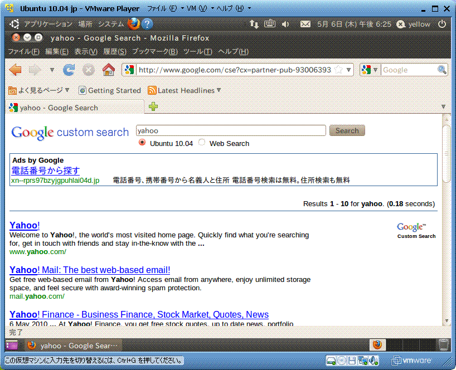Click the Firefox URL address field
Image resolution: width=456 pixels, height=370 pixels.
[234, 70]
